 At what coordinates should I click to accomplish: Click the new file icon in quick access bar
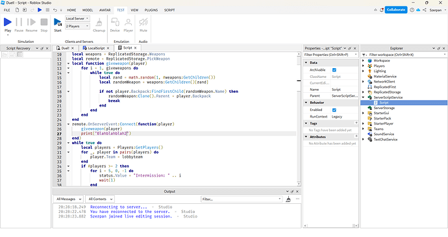point(17,10)
